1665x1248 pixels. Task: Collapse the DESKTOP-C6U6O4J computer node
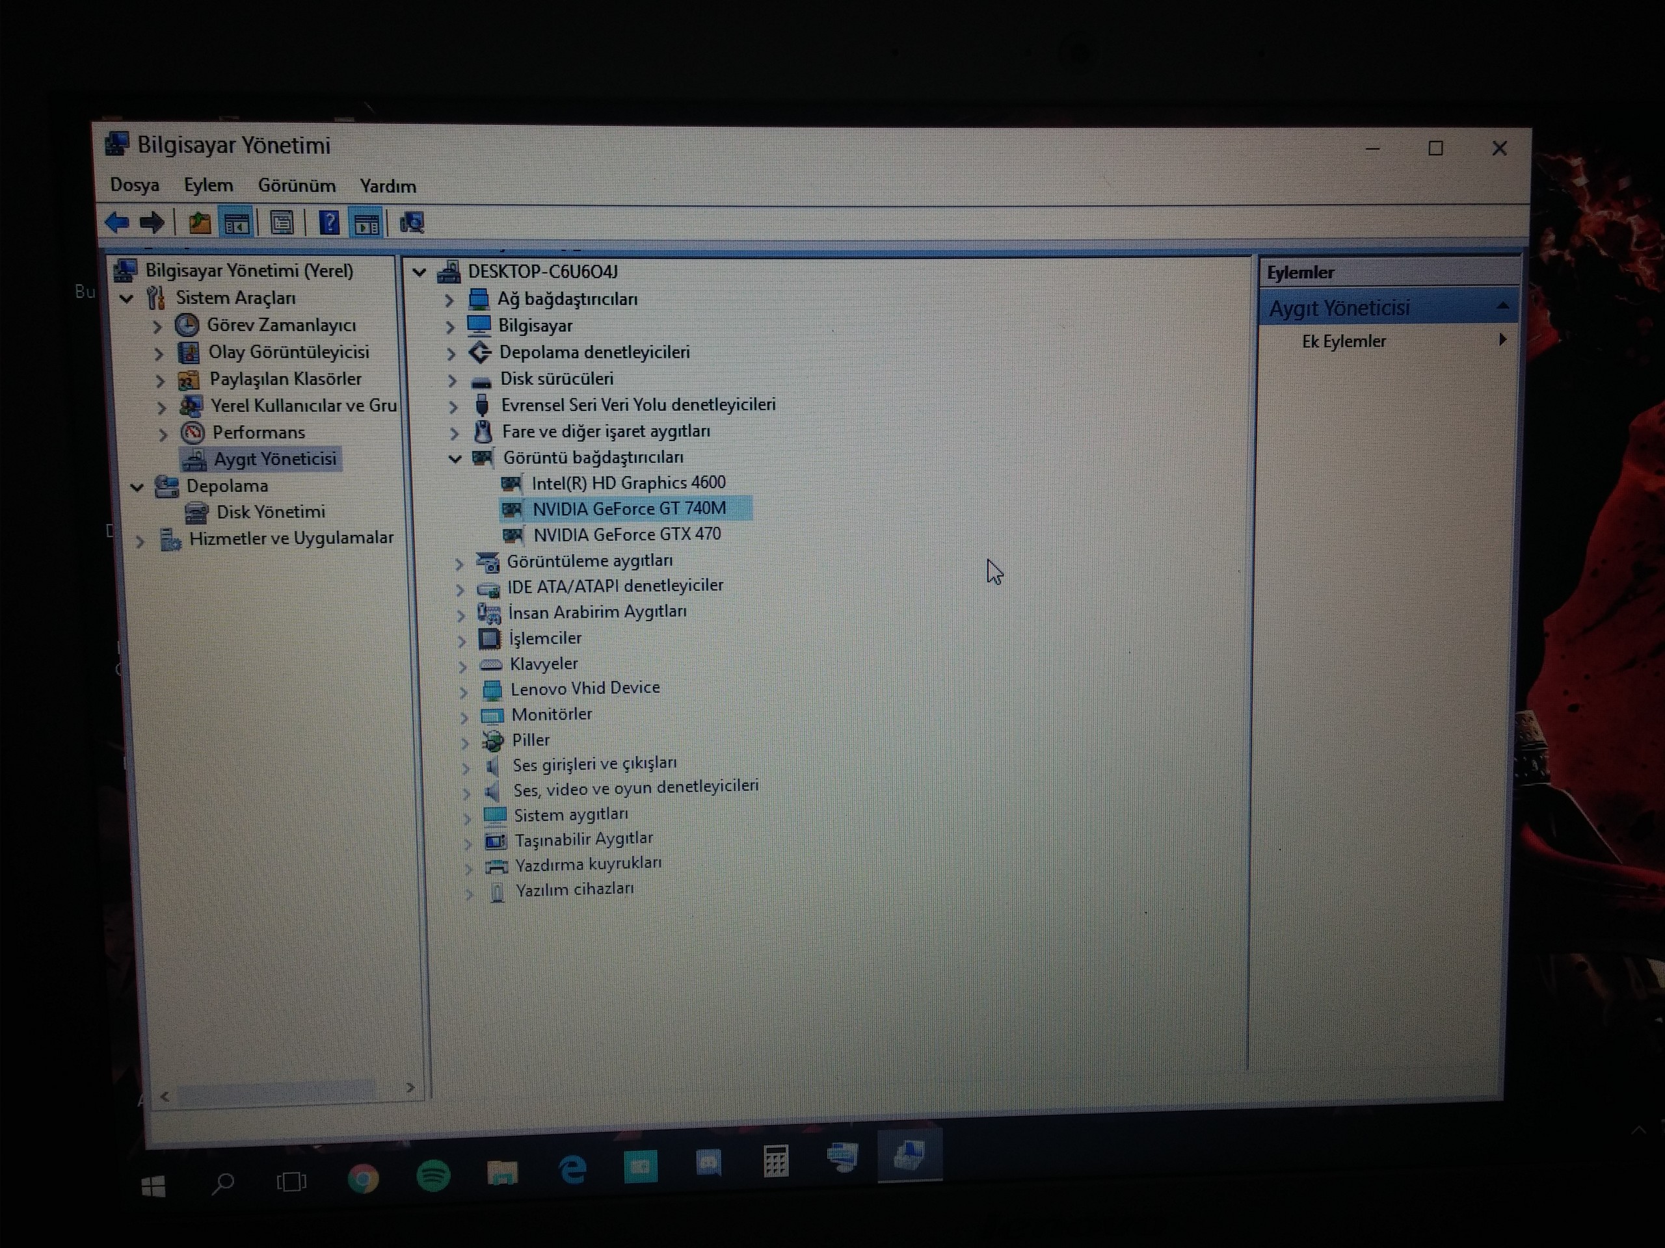coord(420,272)
